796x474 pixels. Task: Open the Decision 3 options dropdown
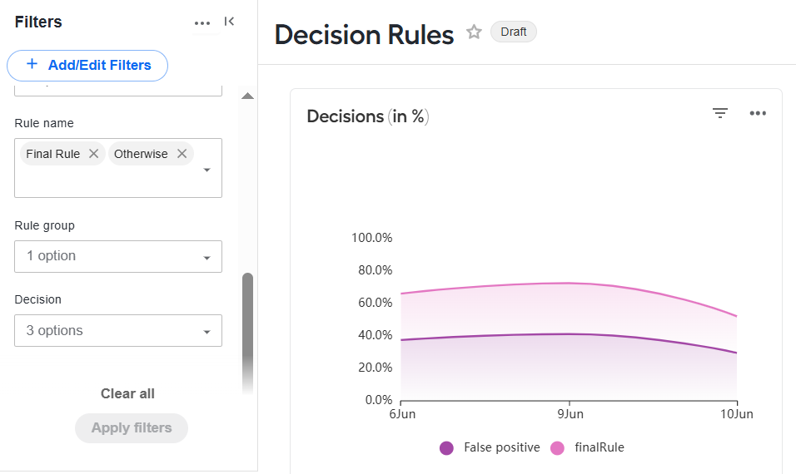(x=118, y=330)
